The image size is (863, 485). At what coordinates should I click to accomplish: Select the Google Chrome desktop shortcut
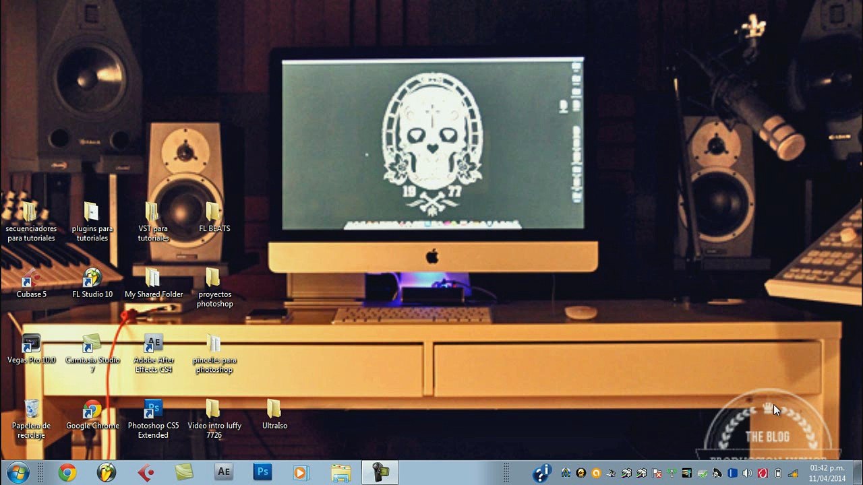(x=92, y=415)
